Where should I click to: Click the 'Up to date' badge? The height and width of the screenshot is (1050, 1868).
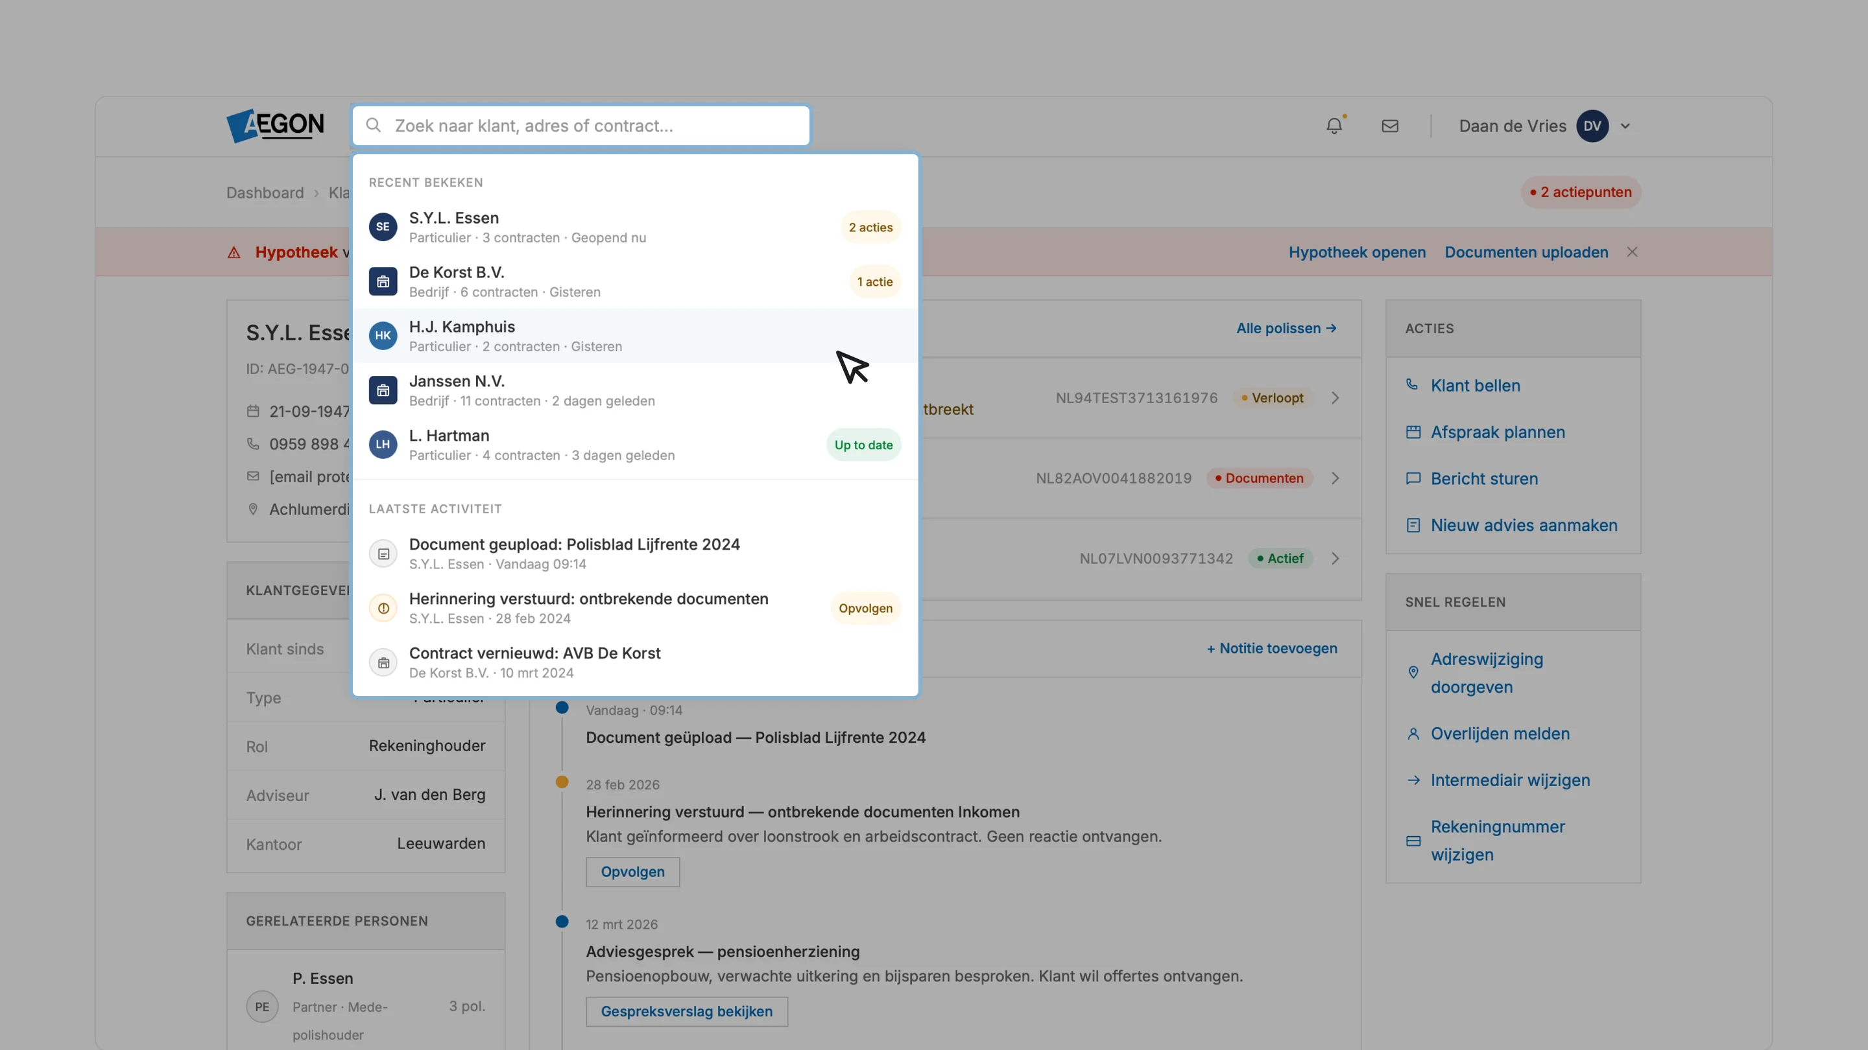click(864, 445)
